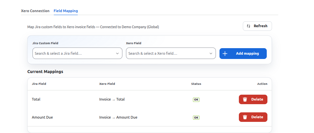Click the Status column header
The image size is (314, 133).
(x=196, y=84)
